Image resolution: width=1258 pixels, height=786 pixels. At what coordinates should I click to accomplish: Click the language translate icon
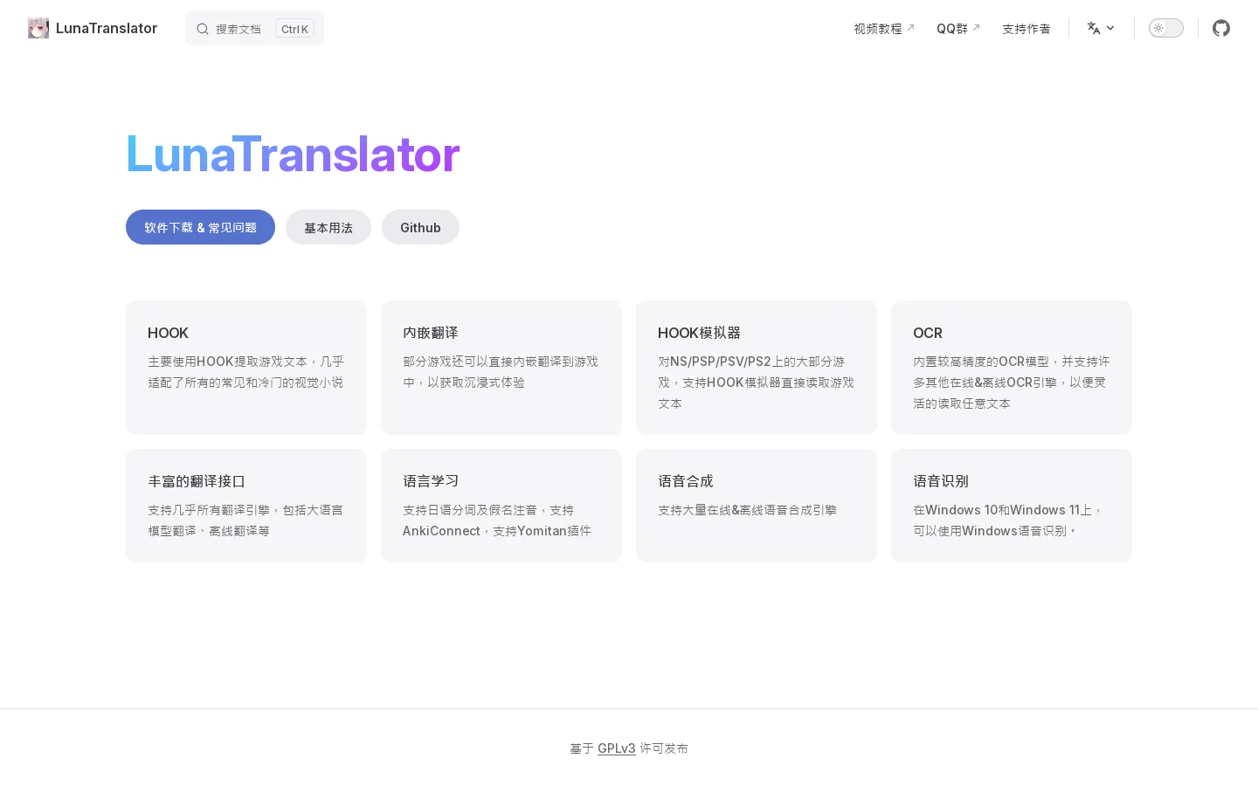pos(1094,28)
